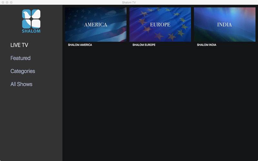Minimize the Shalom TV window

tap(7, 2)
